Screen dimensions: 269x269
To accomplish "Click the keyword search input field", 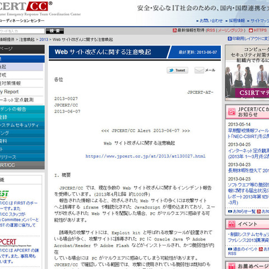I will (x=22, y=31).
